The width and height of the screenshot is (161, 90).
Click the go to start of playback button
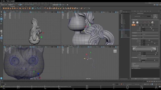coord(148,81)
